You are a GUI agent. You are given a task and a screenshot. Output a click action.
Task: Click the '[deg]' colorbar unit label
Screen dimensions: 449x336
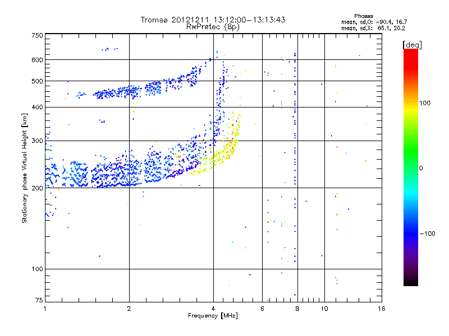point(412,45)
